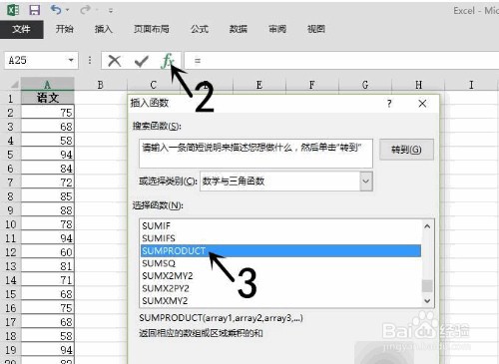Expand the Name Box dropdown arrow
The height and width of the screenshot is (364, 499).
click(71, 61)
